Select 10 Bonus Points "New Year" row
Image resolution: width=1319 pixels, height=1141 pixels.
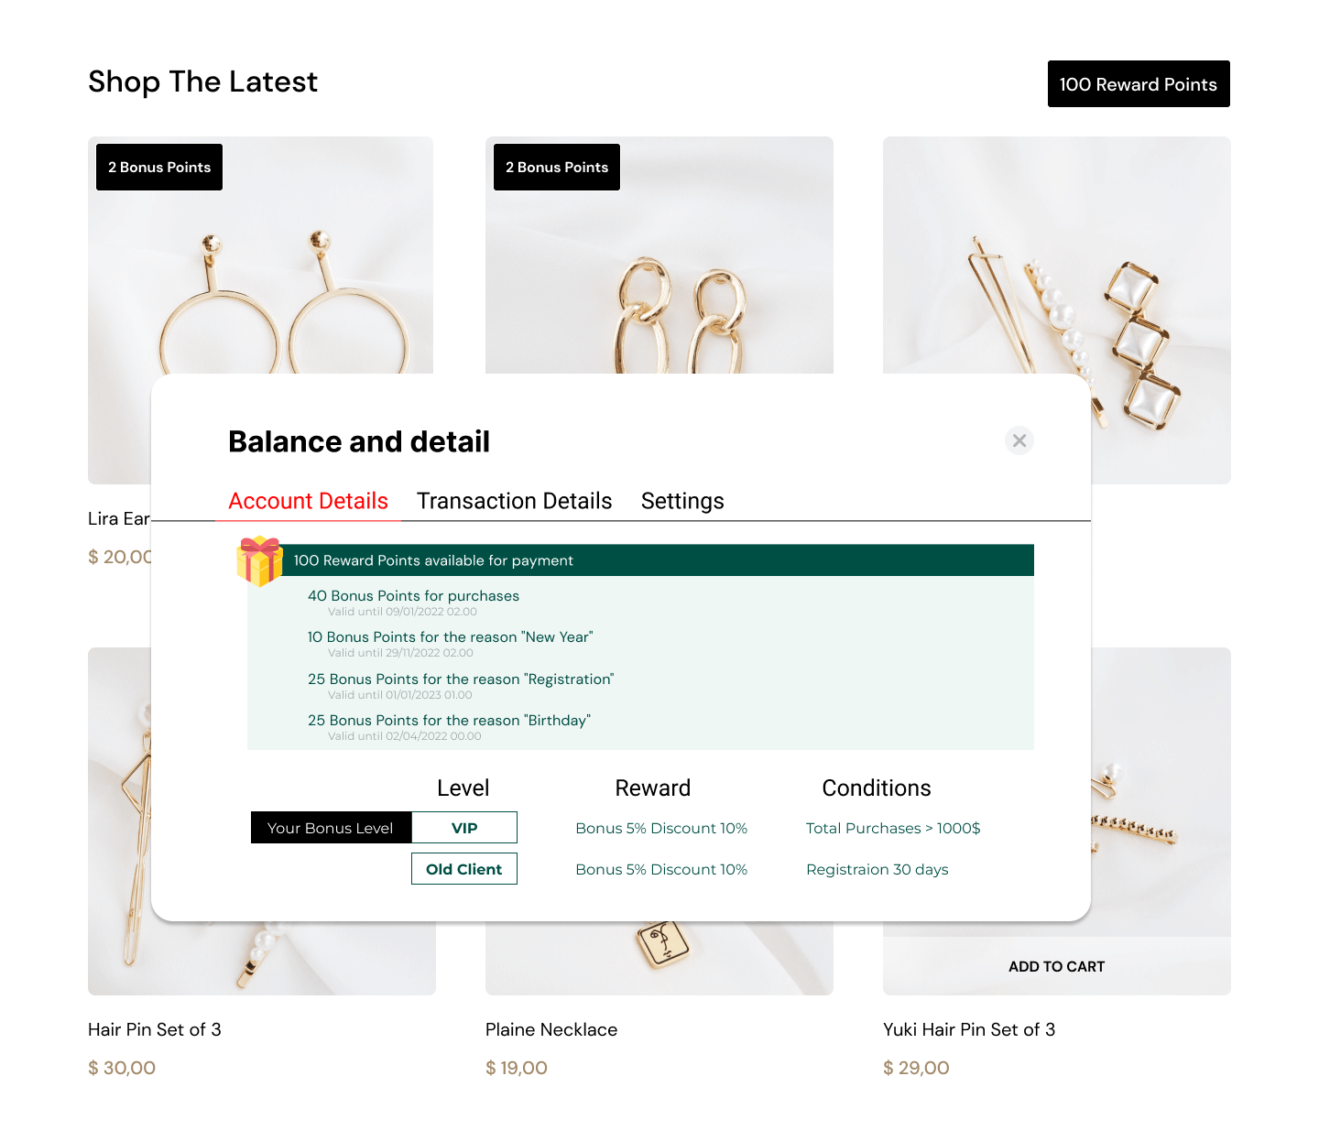[x=450, y=637]
